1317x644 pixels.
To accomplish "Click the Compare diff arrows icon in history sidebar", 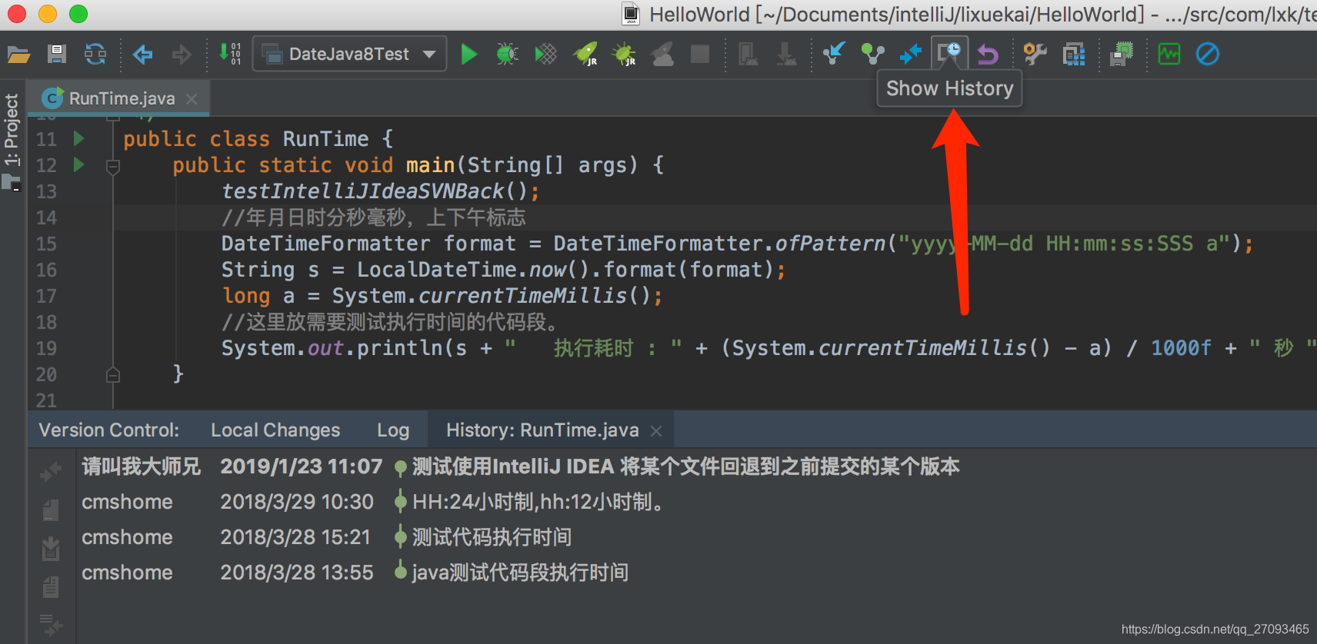I will (51, 470).
